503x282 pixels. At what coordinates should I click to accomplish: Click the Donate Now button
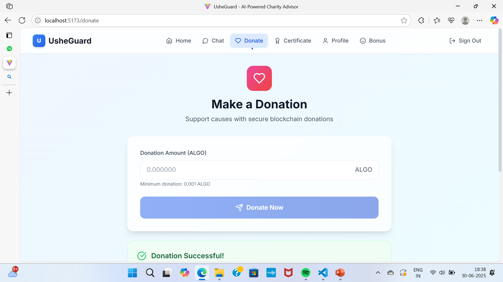pyautogui.click(x=259, y=208)
